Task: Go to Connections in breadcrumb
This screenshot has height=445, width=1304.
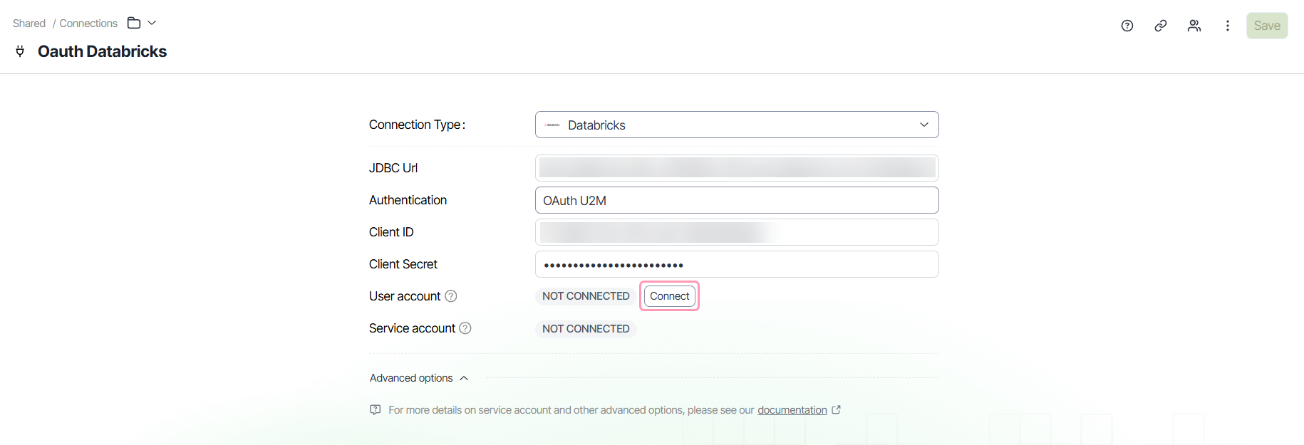Action: (88, 23)
